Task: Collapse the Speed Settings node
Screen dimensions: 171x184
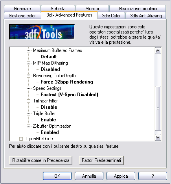Action: click(28, 88)
